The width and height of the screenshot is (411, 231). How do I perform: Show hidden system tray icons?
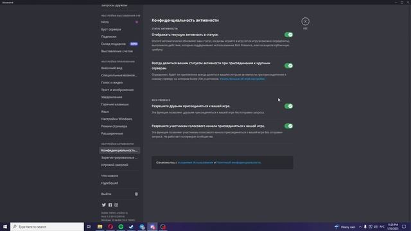[360, 227]
